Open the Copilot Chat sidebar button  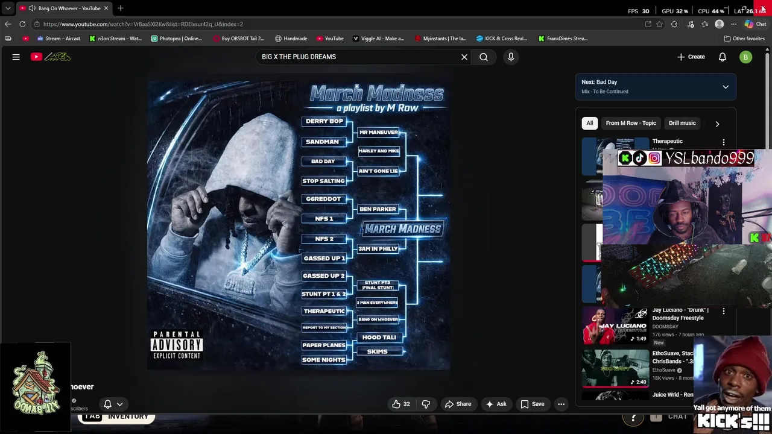point(755,24)
